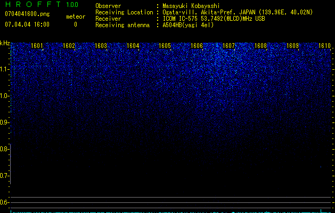This screenshot has height=213, width=335.
Task: Click the 'Receiving Location' label
Action: pyautogui.click(x=124, y=12)
